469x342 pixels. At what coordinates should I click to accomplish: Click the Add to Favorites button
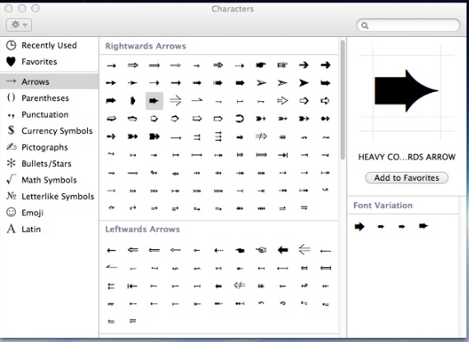[406, 178]
